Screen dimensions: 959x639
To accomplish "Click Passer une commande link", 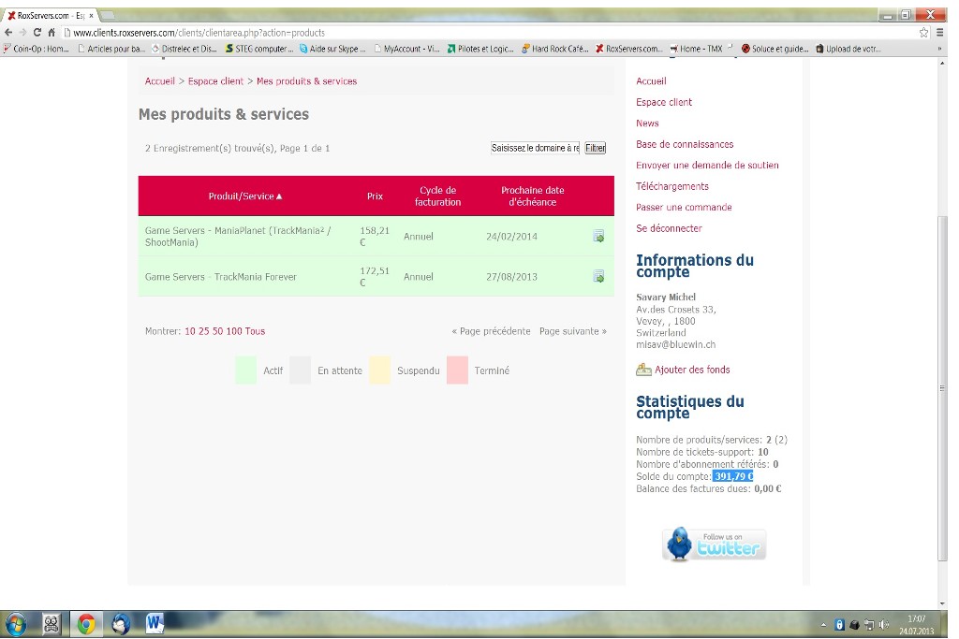I will click(x=684, y=207).
